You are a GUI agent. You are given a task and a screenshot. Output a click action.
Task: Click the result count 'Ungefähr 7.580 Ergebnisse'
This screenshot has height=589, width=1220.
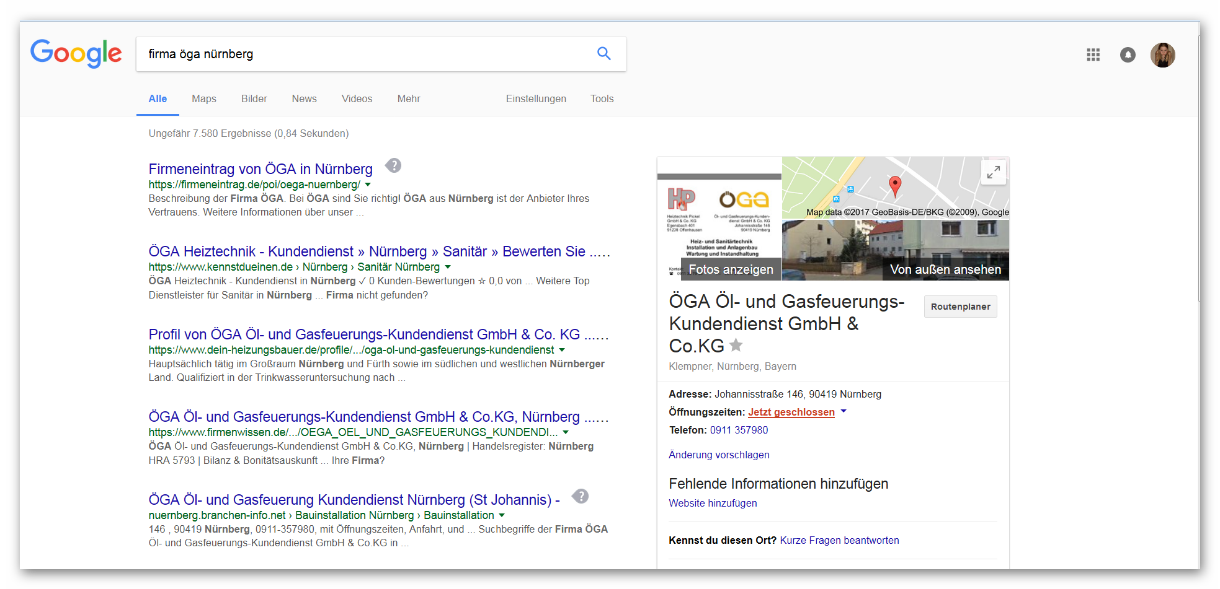(249, 134)
